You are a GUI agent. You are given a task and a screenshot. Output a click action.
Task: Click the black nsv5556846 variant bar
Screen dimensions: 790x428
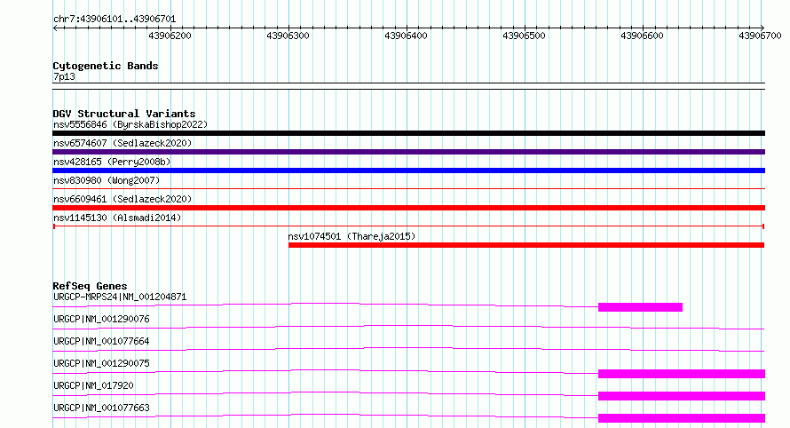coord(408,133)
